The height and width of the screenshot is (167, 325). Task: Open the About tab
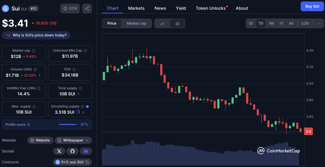[242, 8]
